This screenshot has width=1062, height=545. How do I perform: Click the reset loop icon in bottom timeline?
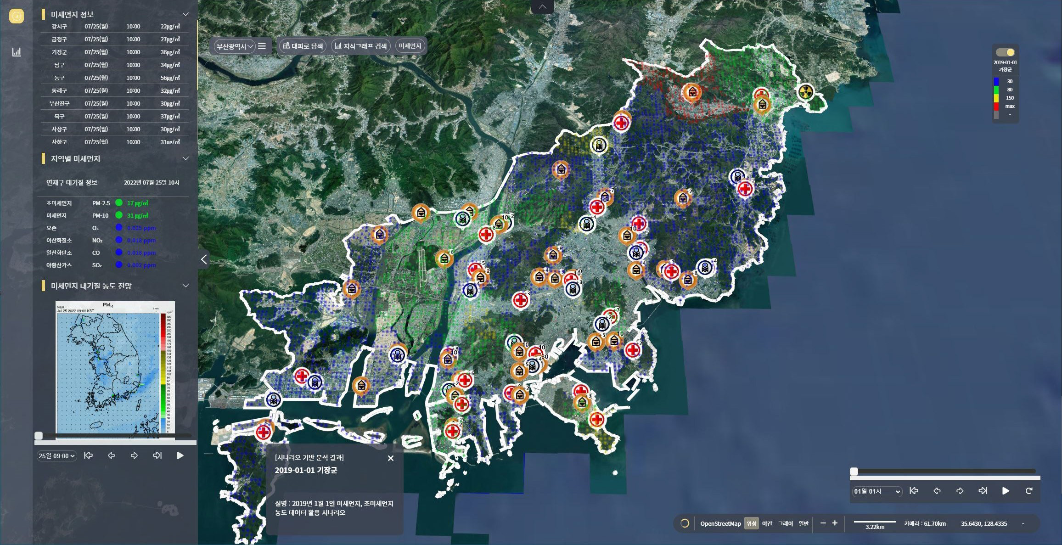[1029, 491]
